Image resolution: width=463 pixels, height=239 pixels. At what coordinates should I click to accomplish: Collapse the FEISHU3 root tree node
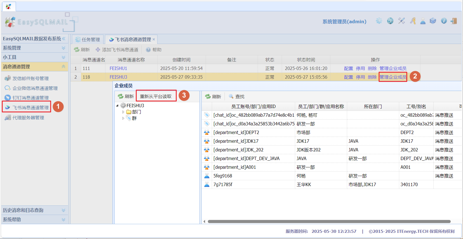[x=117, y=106]
